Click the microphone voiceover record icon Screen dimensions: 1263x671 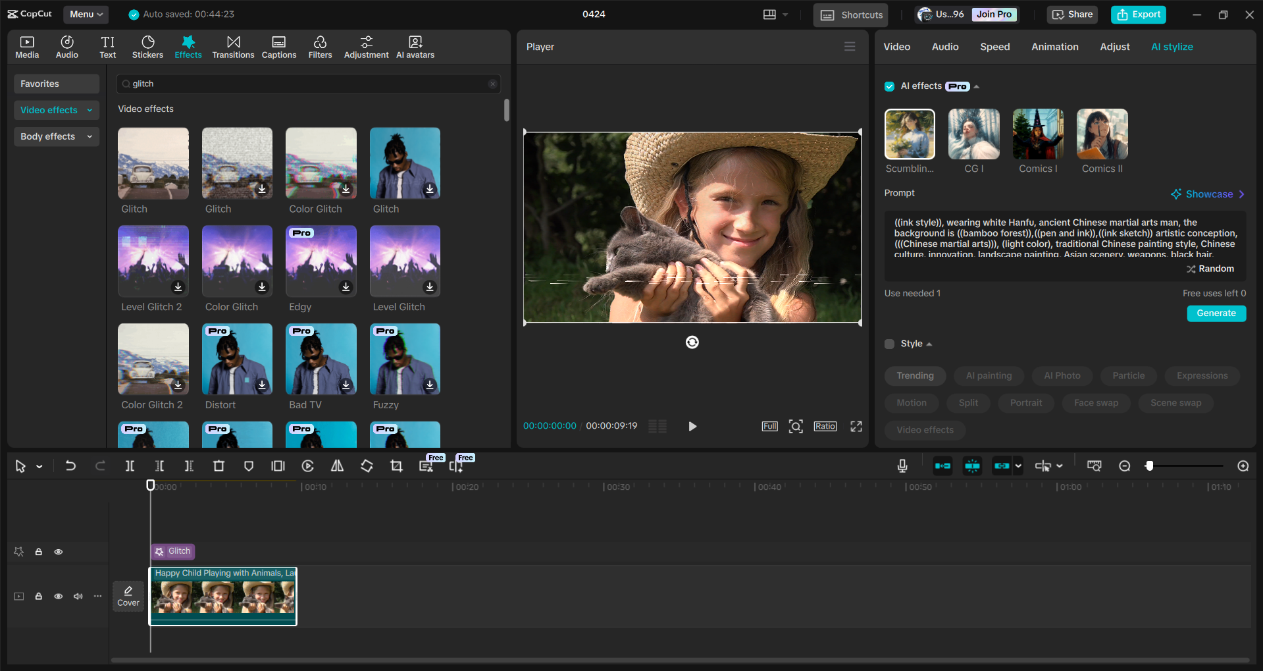click(x=902, y=466)
